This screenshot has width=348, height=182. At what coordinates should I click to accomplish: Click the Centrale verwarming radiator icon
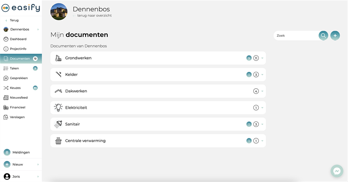(58, 141)
